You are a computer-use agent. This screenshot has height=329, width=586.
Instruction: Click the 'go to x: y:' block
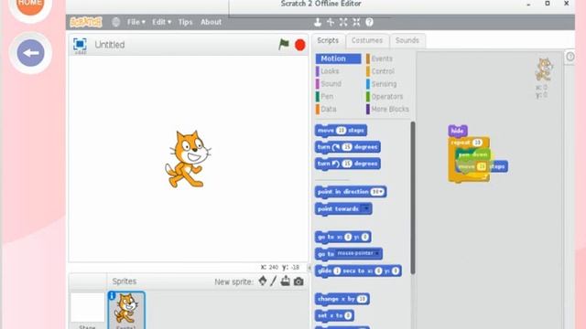point(342,237)
